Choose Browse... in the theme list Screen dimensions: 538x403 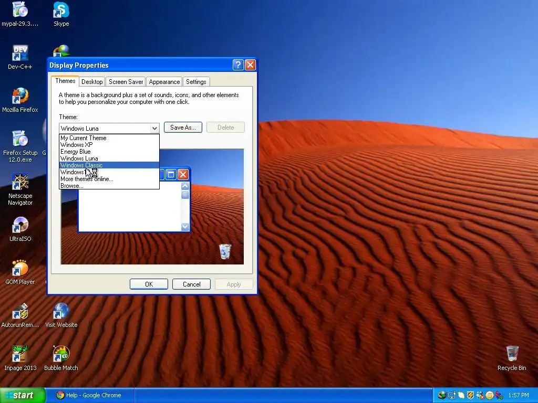pos(109,186)
